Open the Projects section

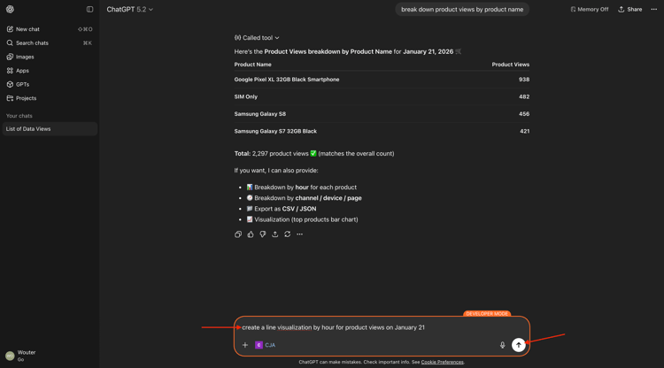point(50,98)
